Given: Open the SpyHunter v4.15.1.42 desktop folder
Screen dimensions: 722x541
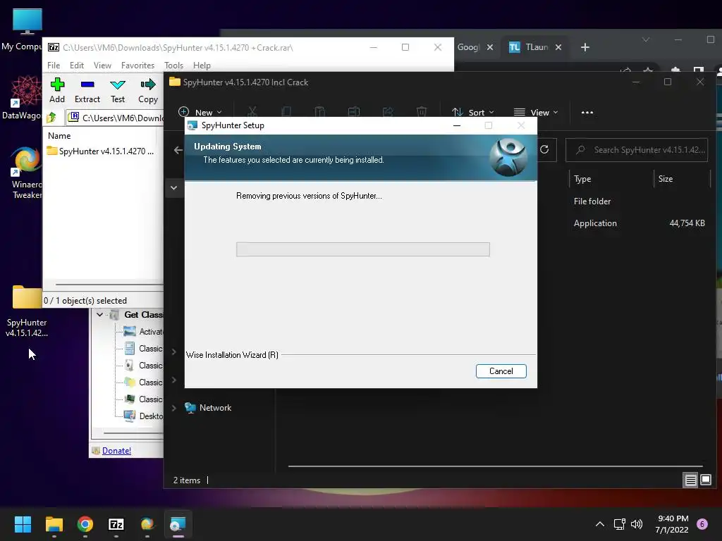Looking at the screenshot, I should tap(27, 311).
